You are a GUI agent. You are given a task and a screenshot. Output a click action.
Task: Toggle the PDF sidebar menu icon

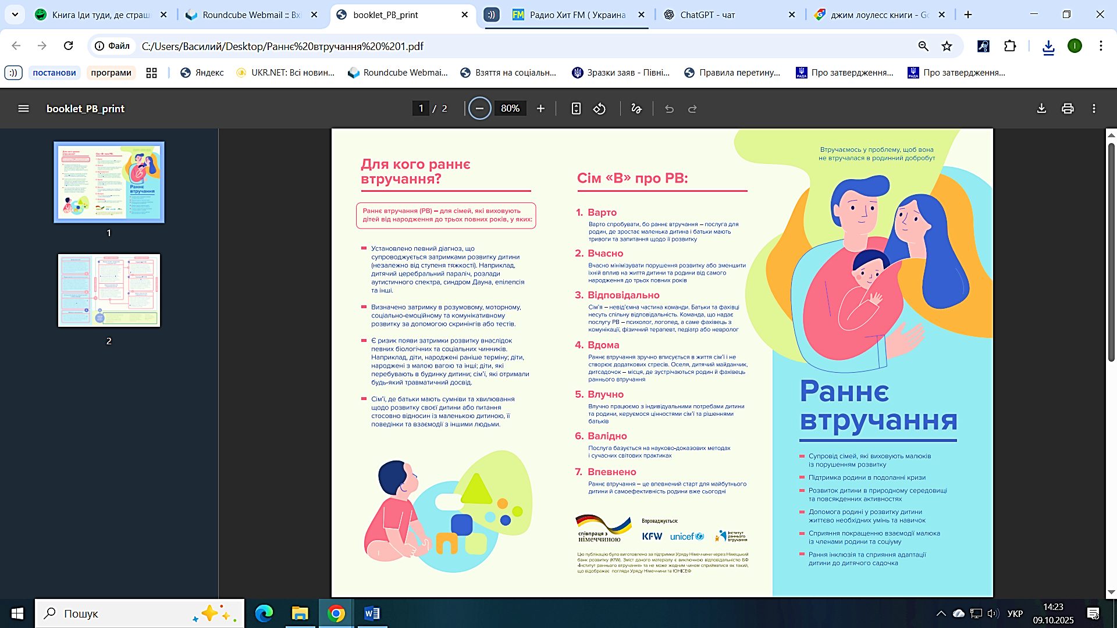[23, 109]
